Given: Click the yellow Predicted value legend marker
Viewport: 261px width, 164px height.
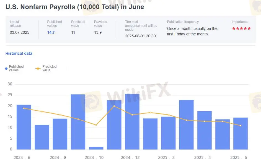Looking at the screenshot, I should (x=38, y=68).
